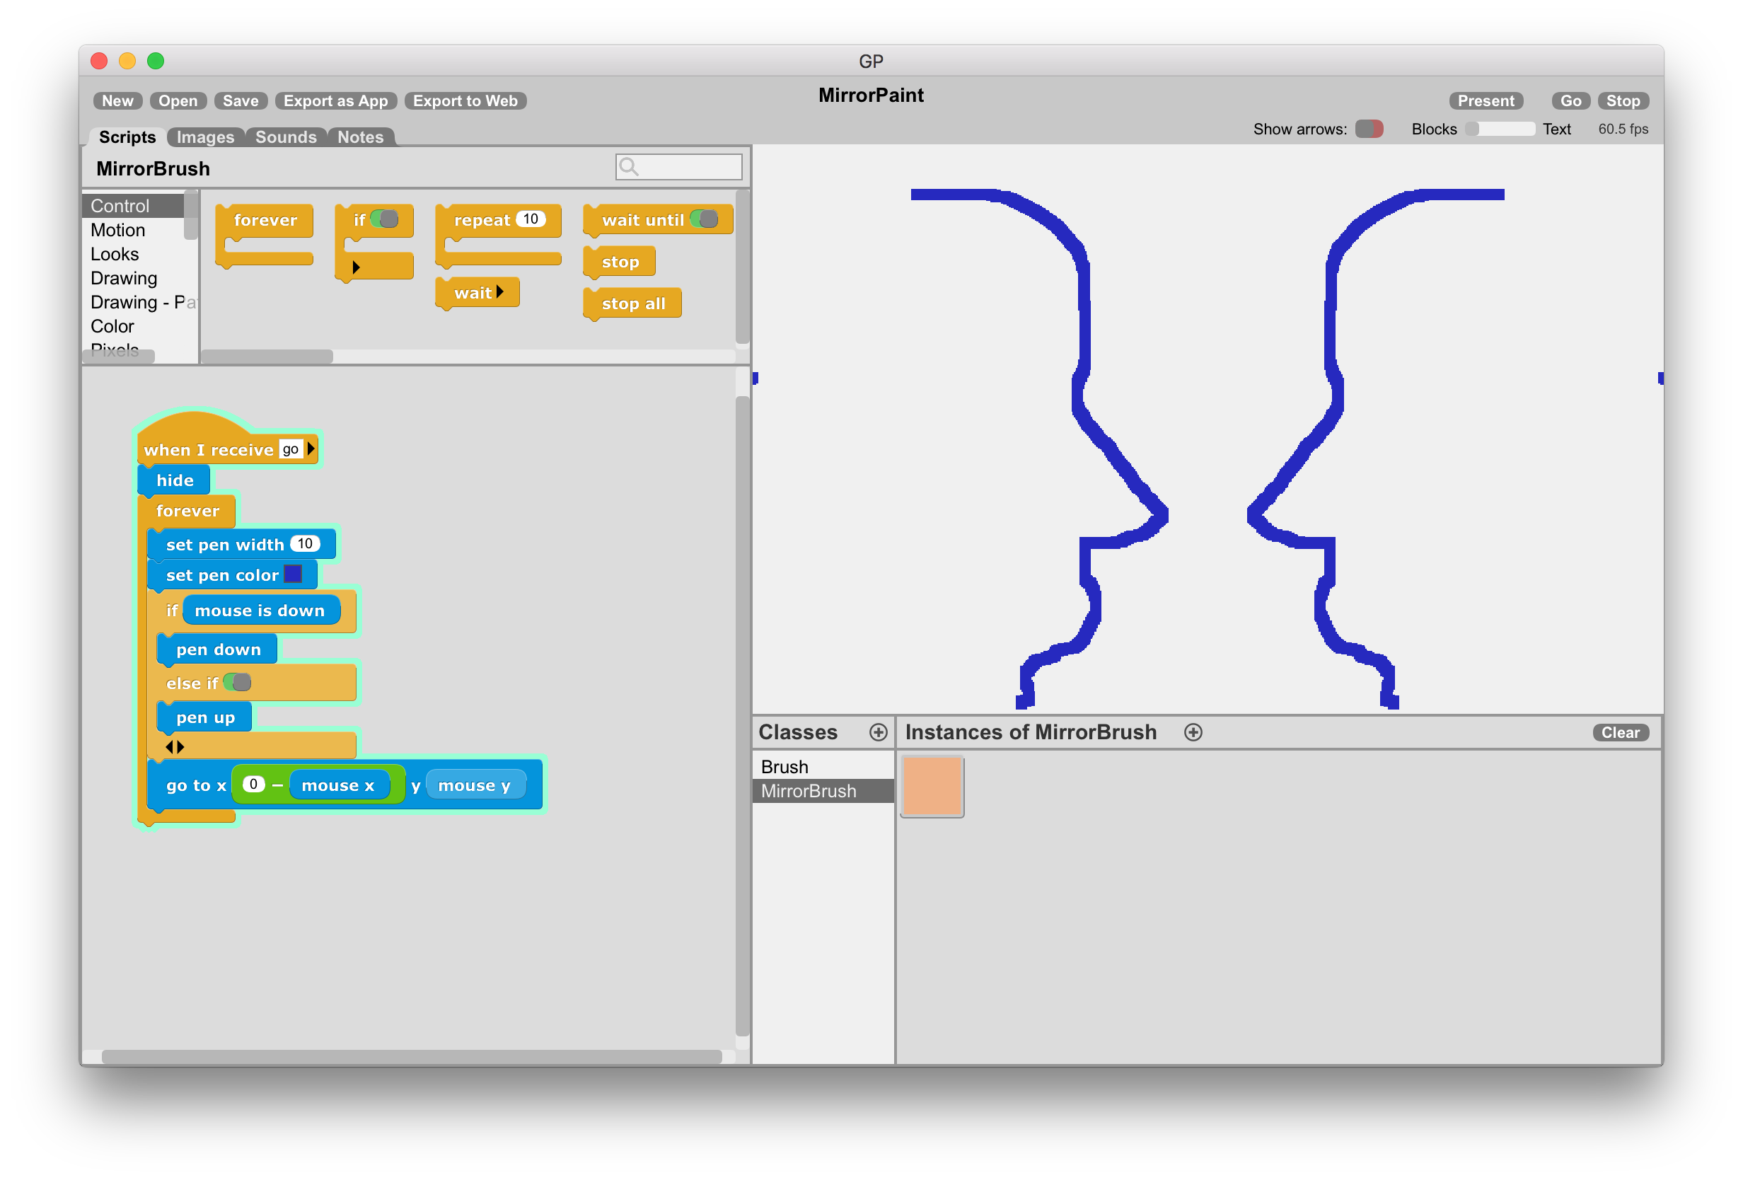Click the block palette horizontal scrollbar
Image resolution: width=1743 pixels, height=1180 pixels.
click(266, 357)
